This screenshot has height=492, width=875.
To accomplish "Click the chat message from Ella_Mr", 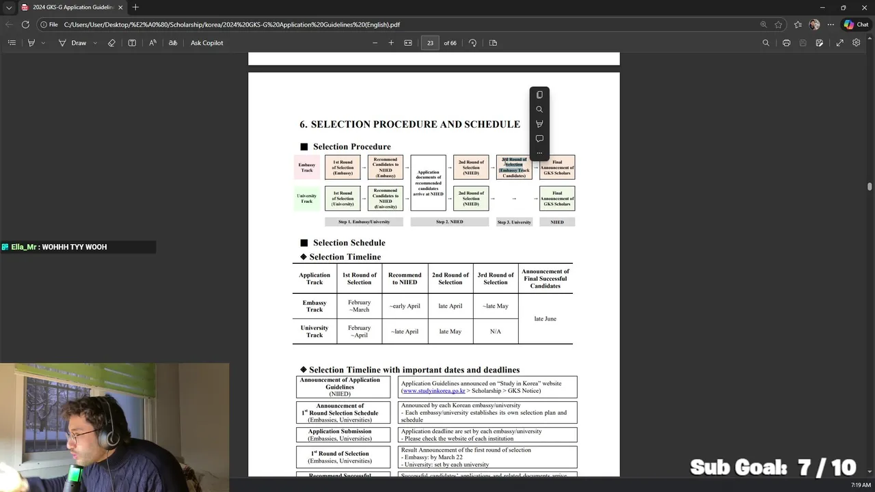I will coord(78,247).
